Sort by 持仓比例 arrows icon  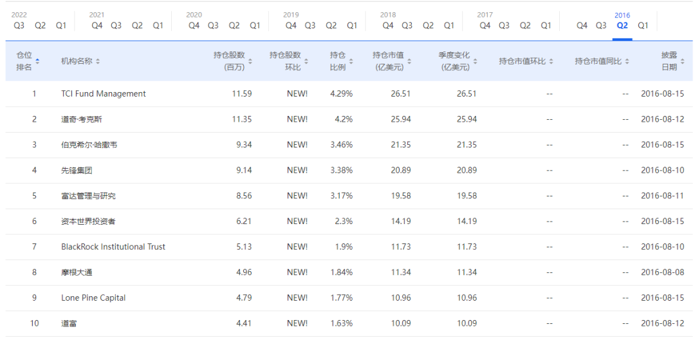coord(351,61)
